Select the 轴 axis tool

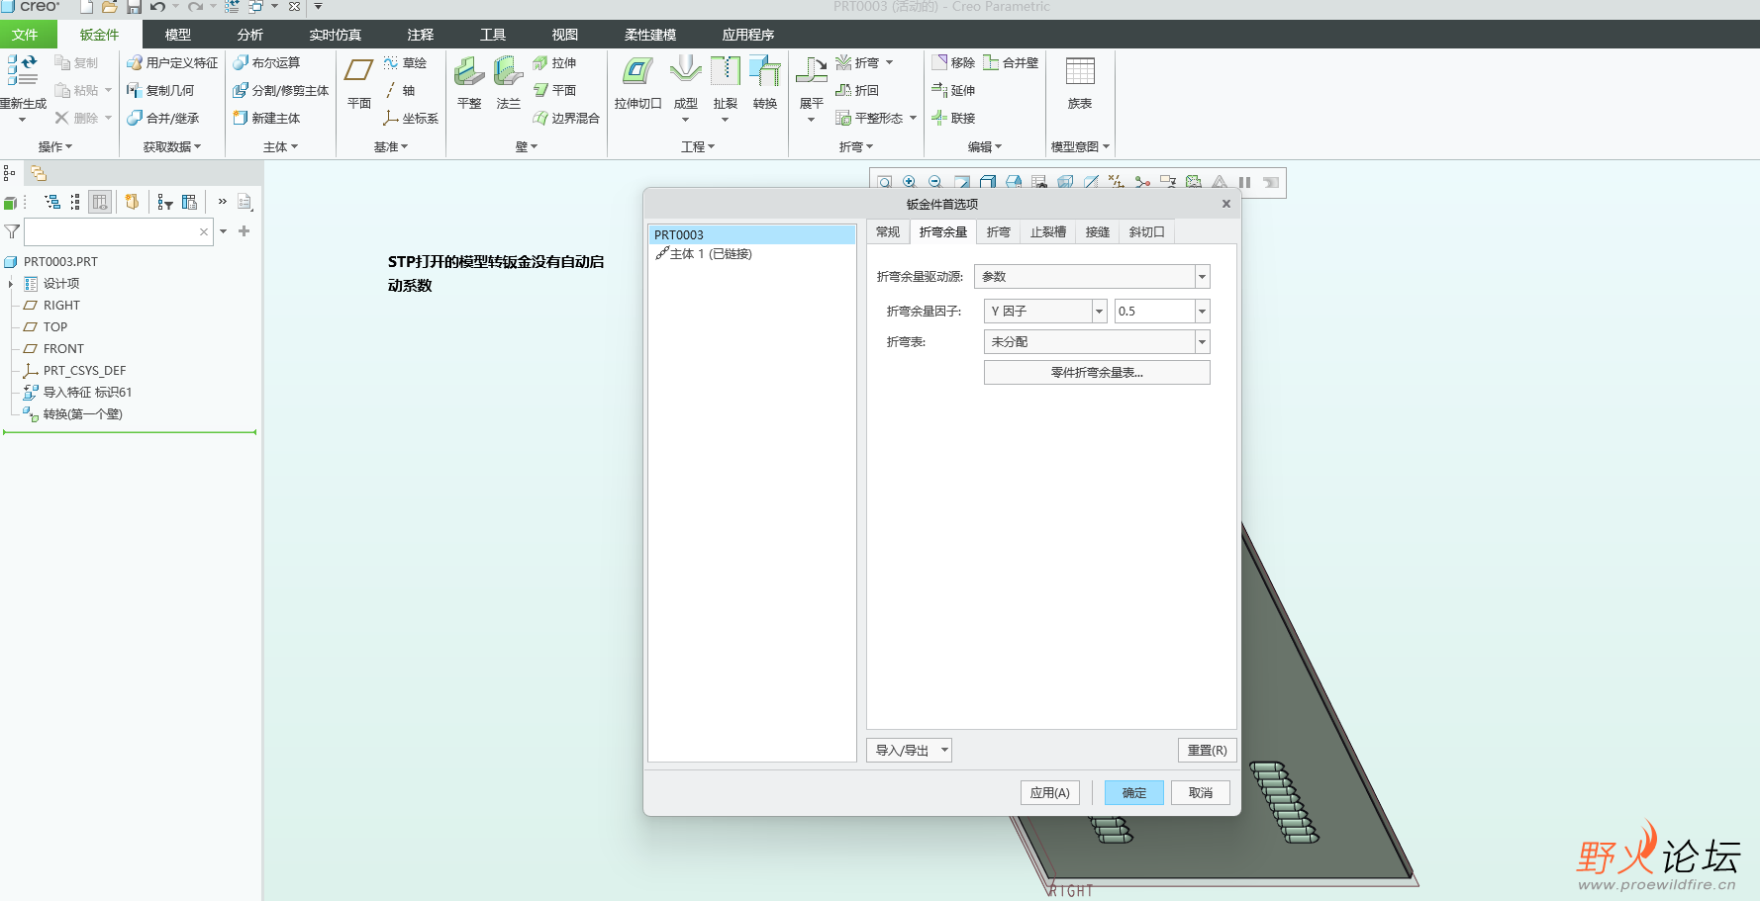click(400, 90)
